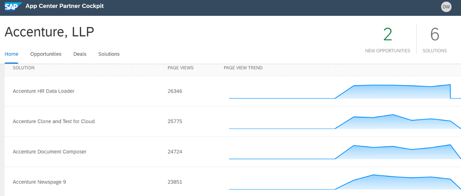Switch to the Home tab
461x196 pixels.
11,54
